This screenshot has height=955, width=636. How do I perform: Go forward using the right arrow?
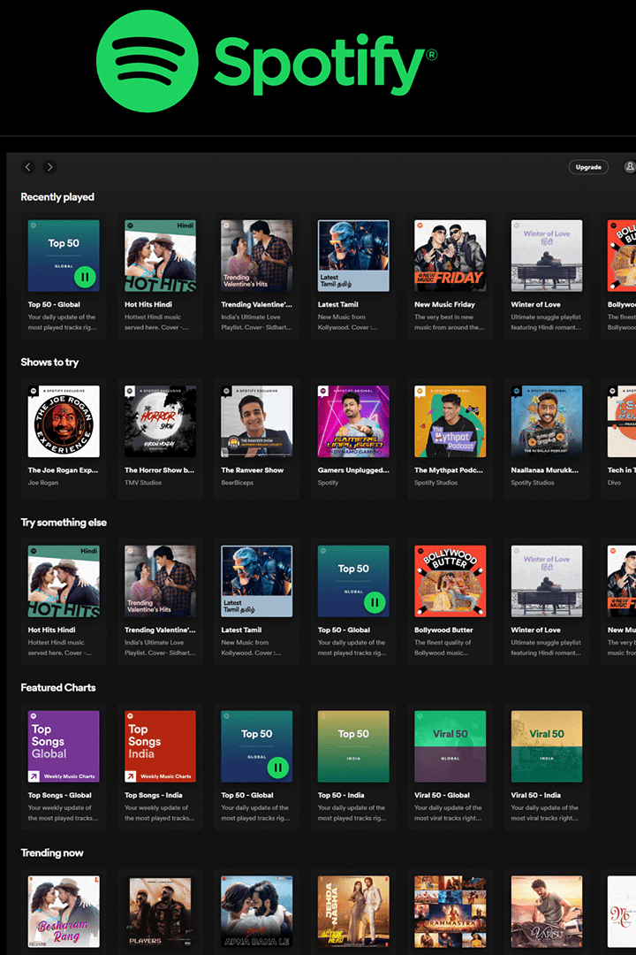pyautogui.click(x=49, y=166)
